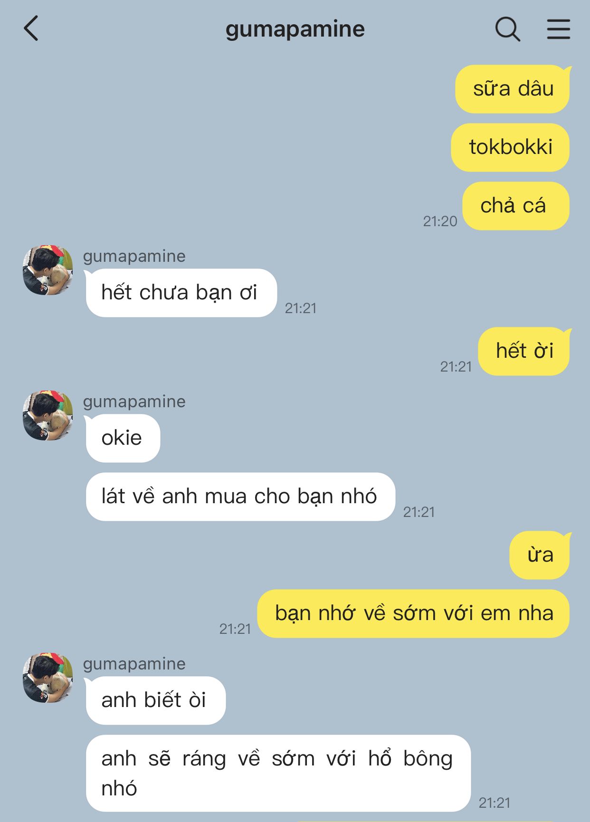This screenshot has width=590, height=822.
Task: Tap sender name above "okie" bubble
Action: point(134,401)
